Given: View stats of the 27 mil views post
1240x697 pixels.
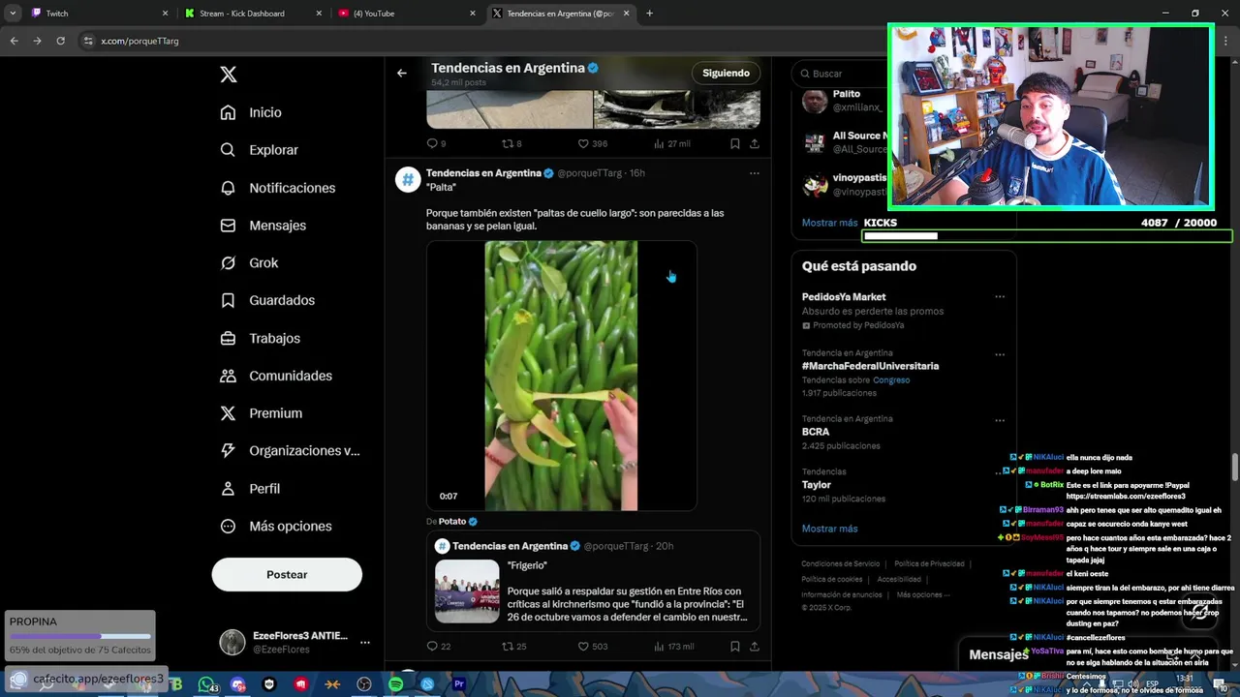Looking at the screenshot, I should pyautogui.click(x=672, y=143).
